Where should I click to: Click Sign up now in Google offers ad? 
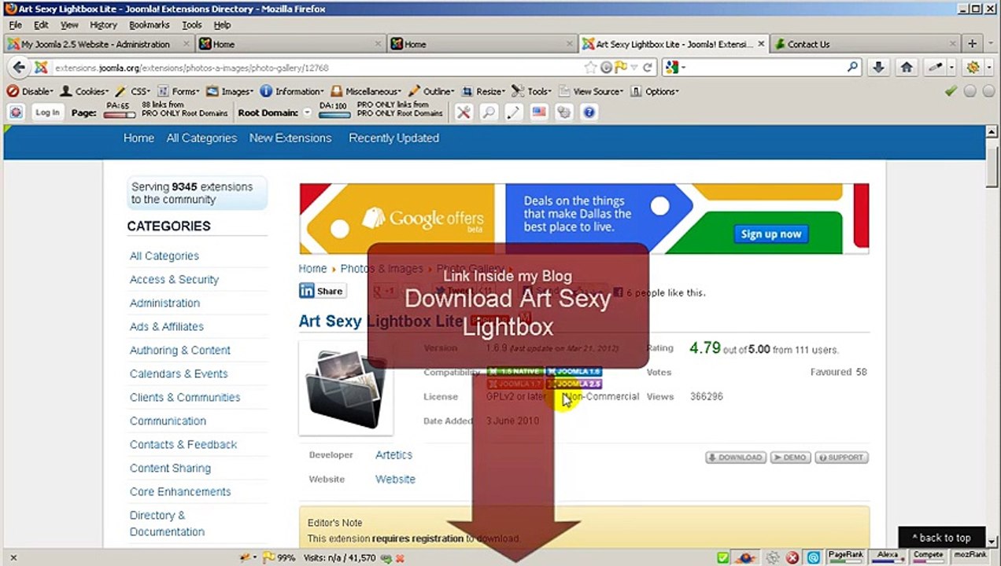point(771,233)
